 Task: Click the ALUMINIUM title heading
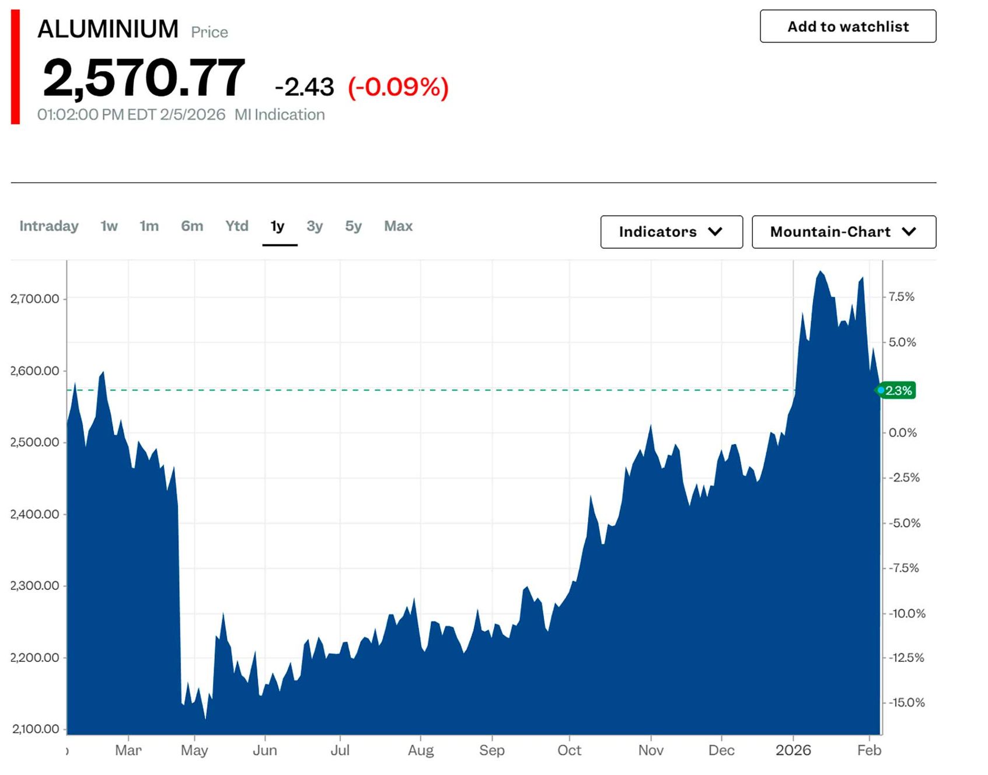(x=108, y=29)
